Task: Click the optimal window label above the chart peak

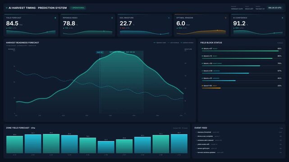Action: point(122,52)
